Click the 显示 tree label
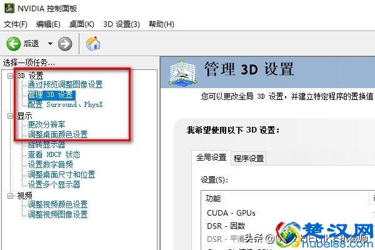The image size is (375, 250). pyautogui.click(x=24, y=116)
